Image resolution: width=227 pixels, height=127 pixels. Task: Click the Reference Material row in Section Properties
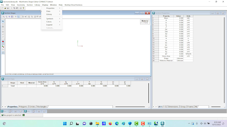(x=173, y=61)
